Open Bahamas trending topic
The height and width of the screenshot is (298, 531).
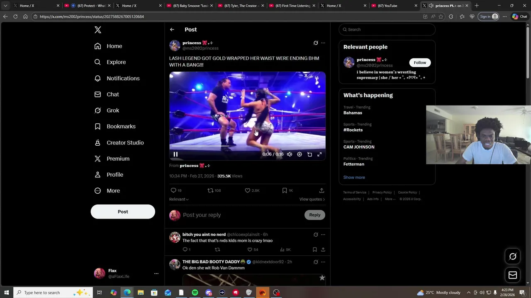(x=353, y=113)
